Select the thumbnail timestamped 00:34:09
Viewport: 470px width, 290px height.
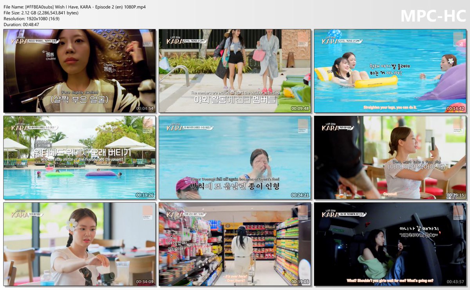[80, 244]
